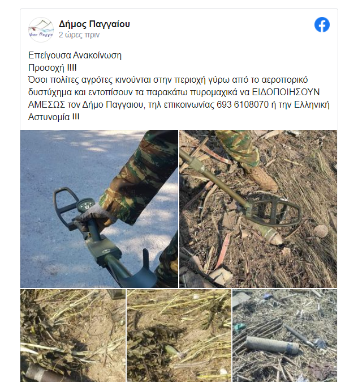Open the photo of the metal detector handle

(x=100, y=209)
